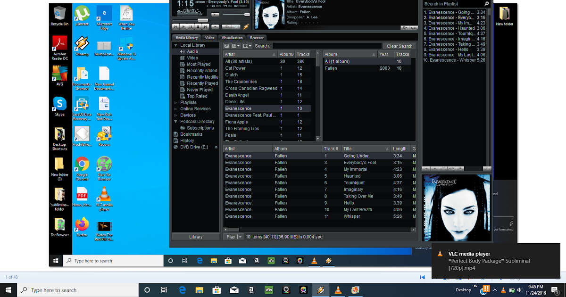Open the first view-mode dropdown beside Search
The width and height of the screenshot is (566, 297).
pos(236,46)
